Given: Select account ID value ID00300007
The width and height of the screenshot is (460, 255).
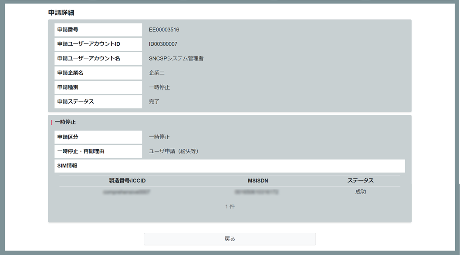Looking at the screenshot, I should [x=163, y=44].
